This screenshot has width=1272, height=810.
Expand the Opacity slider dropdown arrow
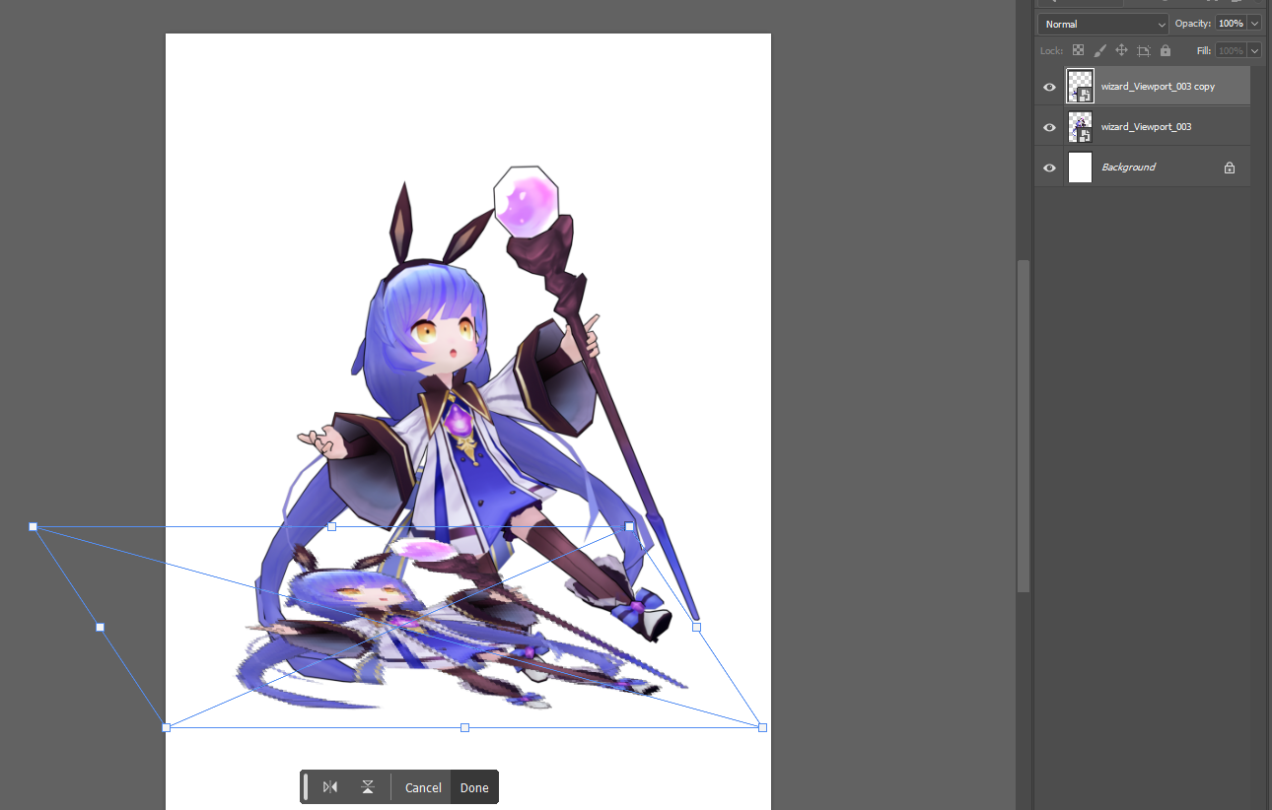[1255, 24]
